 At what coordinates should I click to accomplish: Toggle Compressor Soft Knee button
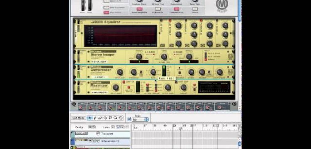click(x=141, y=72)
